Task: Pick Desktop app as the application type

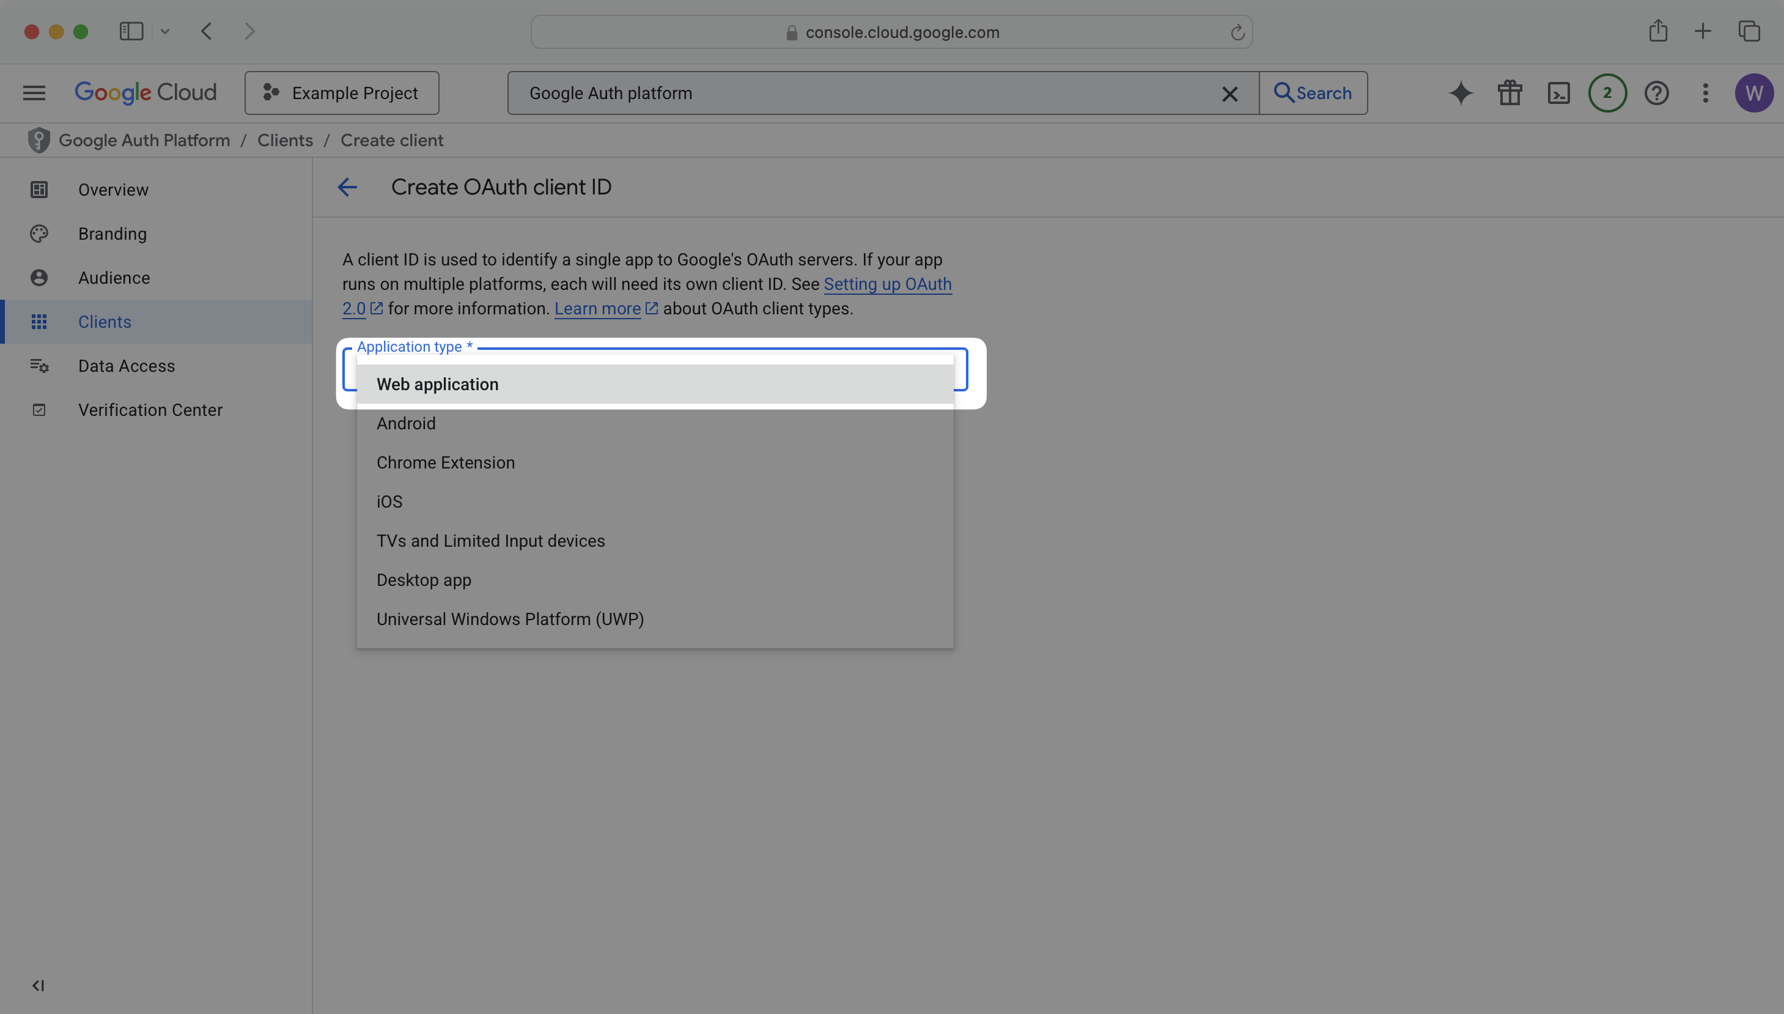Action: 424,579
